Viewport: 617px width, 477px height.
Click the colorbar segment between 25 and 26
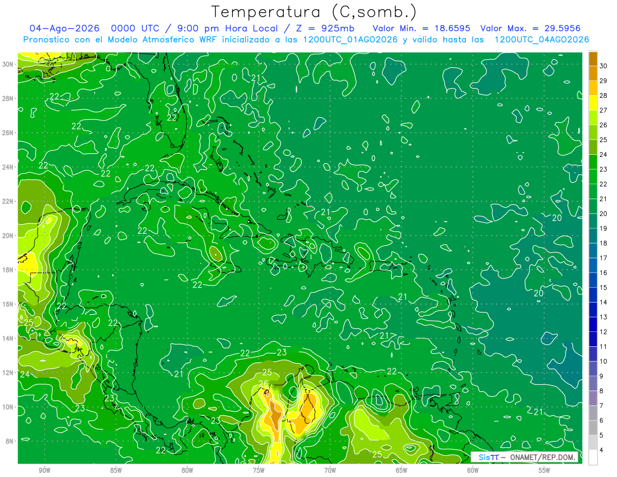click(x=593, y=132)
